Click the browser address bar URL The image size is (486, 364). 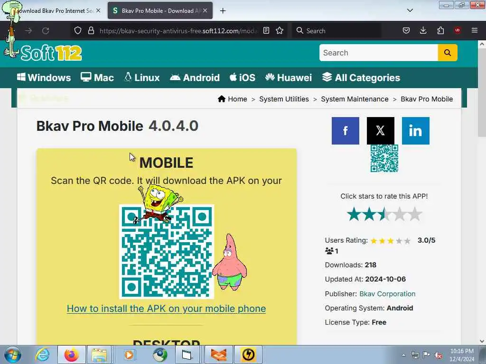tap(178, 31)
